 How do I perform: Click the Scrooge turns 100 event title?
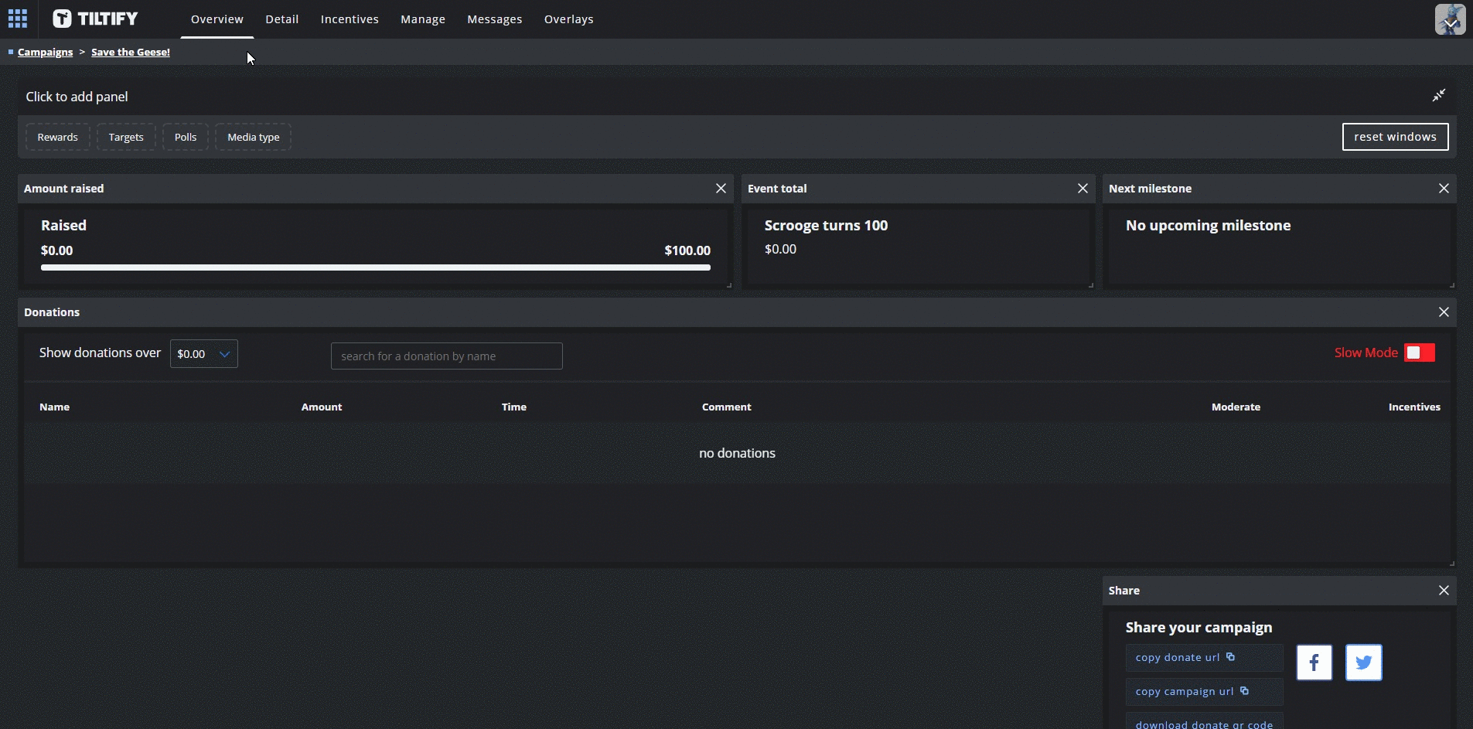coord(826,226)
